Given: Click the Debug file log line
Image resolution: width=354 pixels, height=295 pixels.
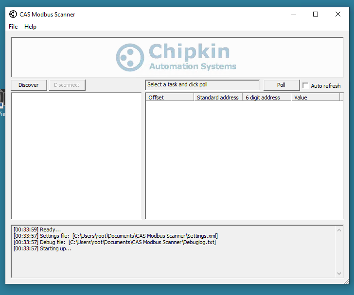Looking at the screenshot, I should [115, 242].
